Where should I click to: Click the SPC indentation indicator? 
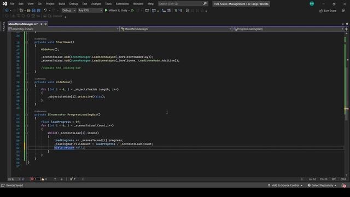[334, 179]
